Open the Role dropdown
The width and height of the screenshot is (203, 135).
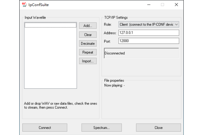pyautogui.click(x=149, y=24)
